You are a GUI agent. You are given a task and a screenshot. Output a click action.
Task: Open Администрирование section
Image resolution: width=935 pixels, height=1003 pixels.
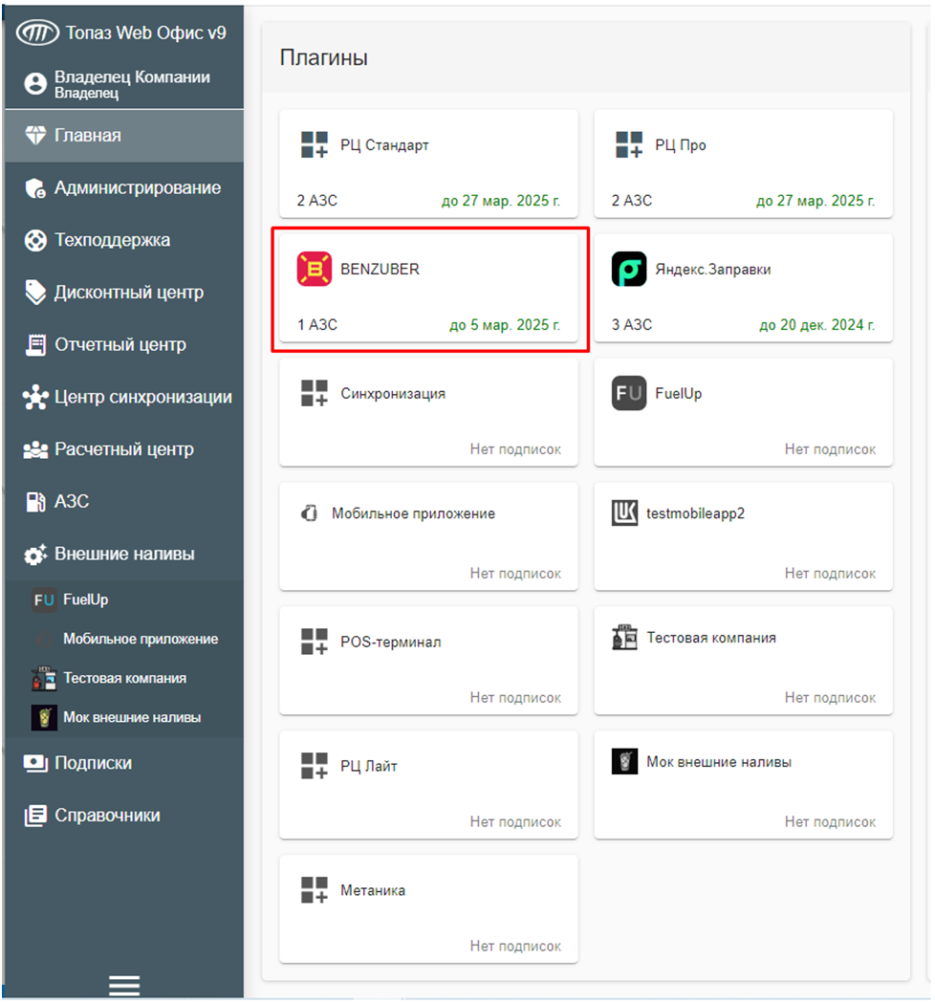point(124,188)
